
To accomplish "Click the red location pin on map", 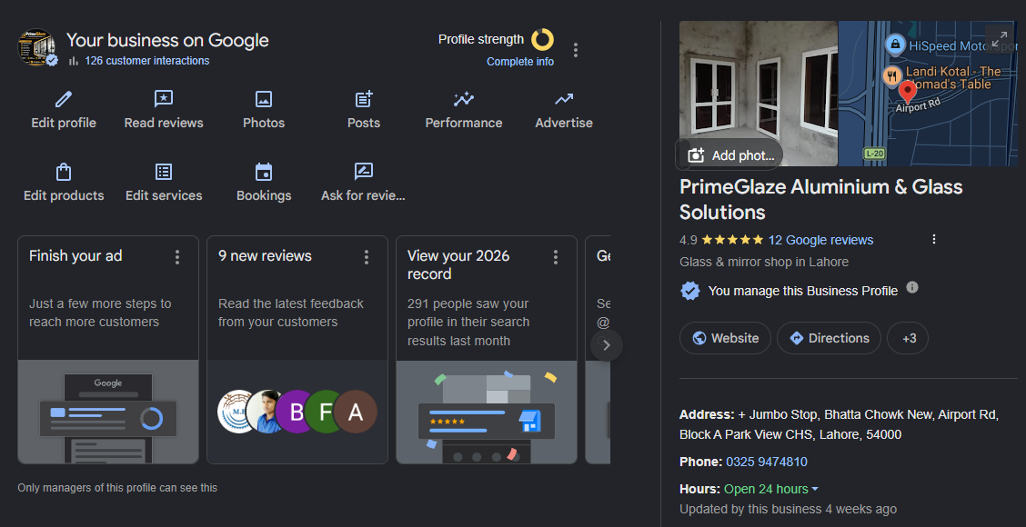I will 907,92.
